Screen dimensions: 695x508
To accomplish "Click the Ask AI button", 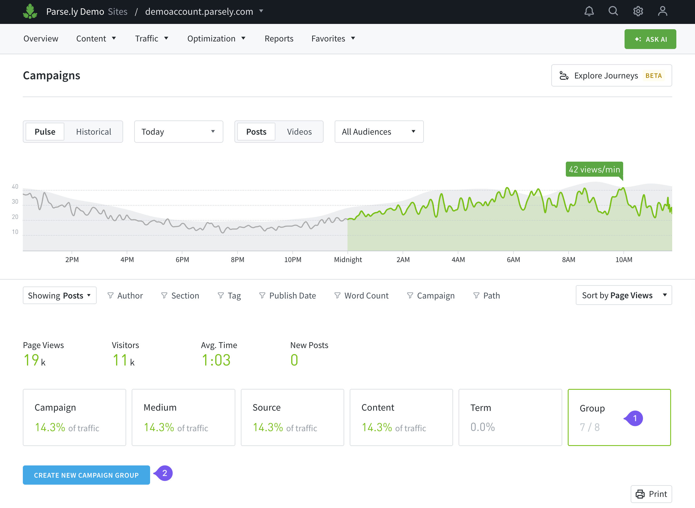I will pos(650,39).
